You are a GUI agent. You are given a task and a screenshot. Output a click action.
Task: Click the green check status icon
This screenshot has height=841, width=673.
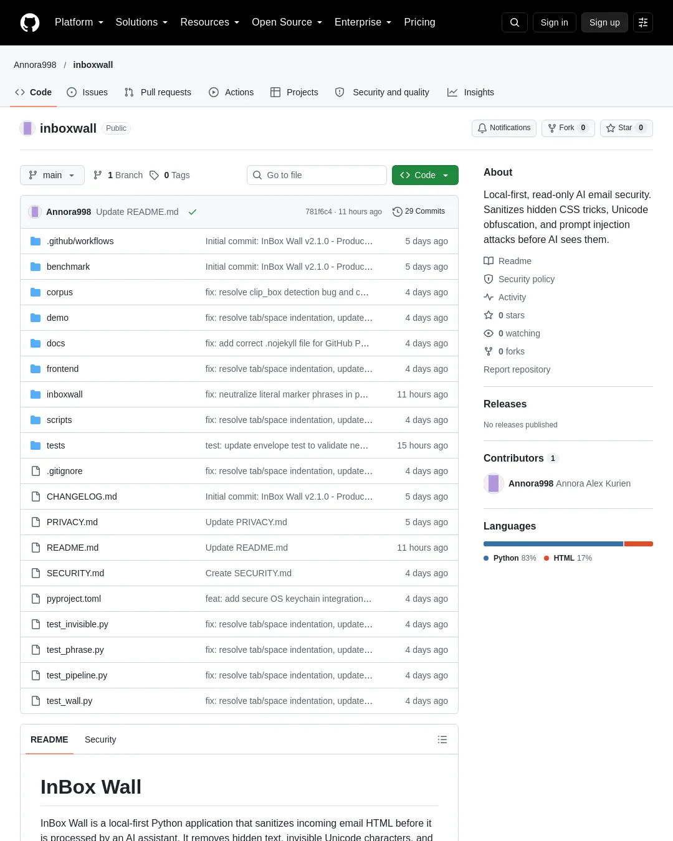tap(193, 212)
